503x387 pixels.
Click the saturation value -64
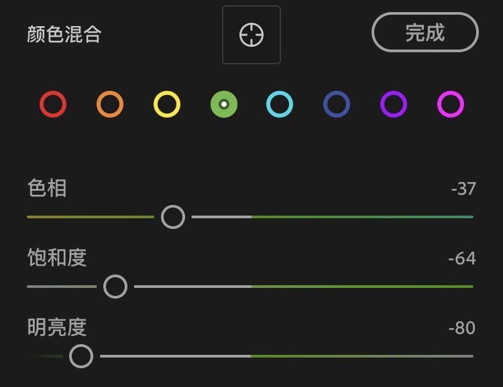(x=462, y=258)
